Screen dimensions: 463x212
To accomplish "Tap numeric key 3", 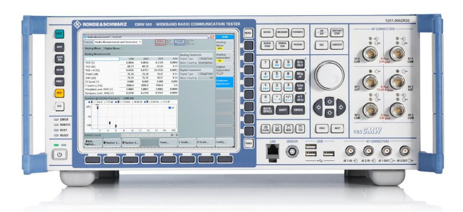I will pos(288,87).
